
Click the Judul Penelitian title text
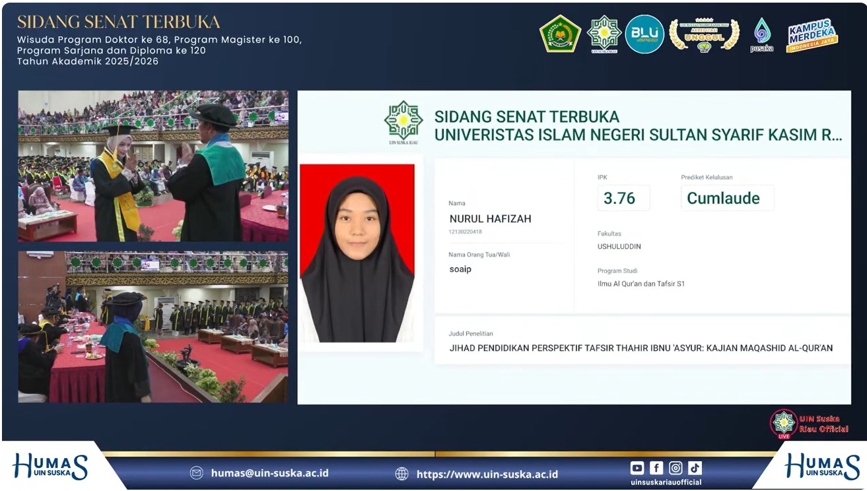click(x=641, y=348)
